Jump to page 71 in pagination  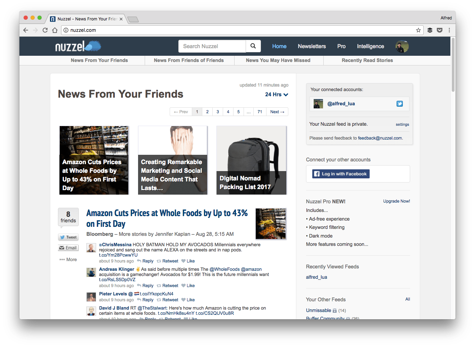pos(260,112)
